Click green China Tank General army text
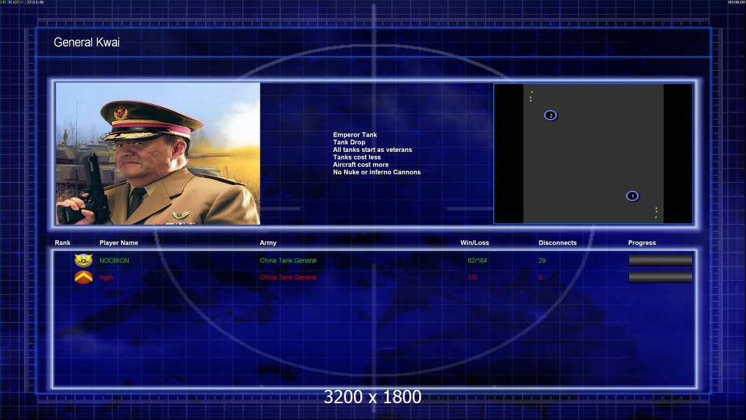Viewport: 746px width, 420px height. [x=288, y=260]
